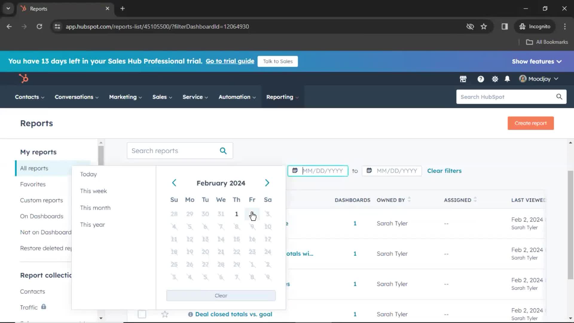The width and height of the screenshot is (574, 323).
Task: Toggle visibility of 'Not on Dashboards' filter
Action: click(46, 231)
